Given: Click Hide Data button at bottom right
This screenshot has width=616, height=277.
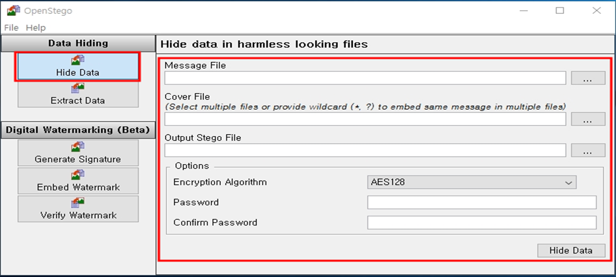Looking at the screenshot, I should [x=571, y=250].
